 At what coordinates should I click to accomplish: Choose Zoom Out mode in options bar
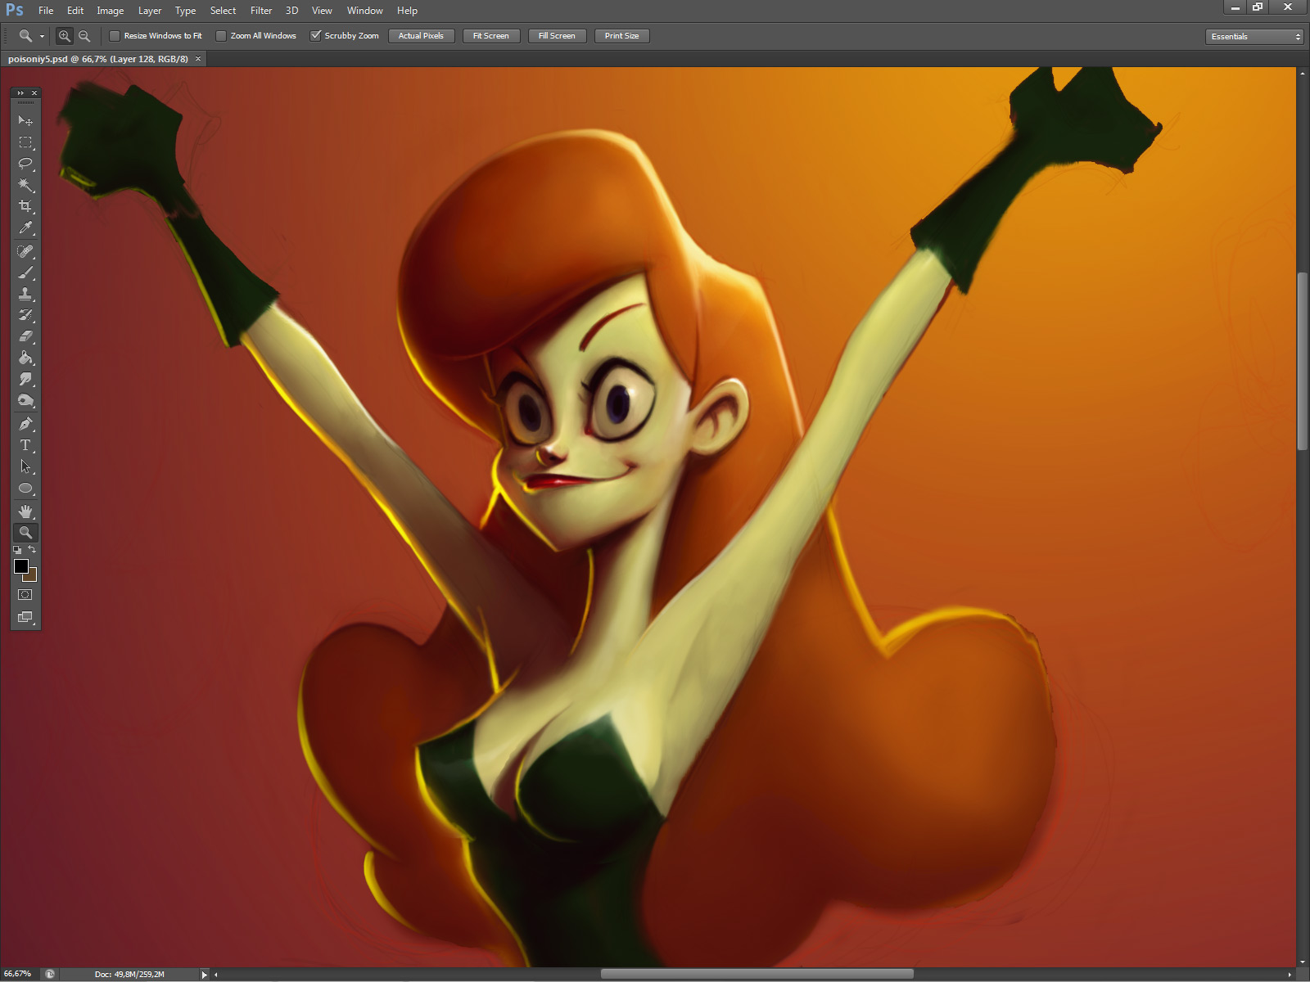point(84,36)
